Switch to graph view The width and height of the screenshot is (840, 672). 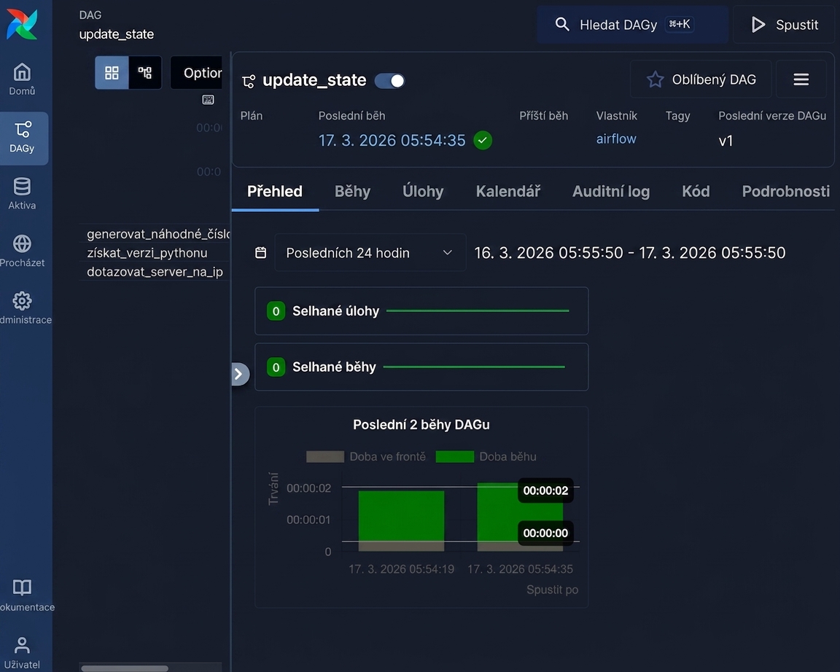[x=145, y=73]
